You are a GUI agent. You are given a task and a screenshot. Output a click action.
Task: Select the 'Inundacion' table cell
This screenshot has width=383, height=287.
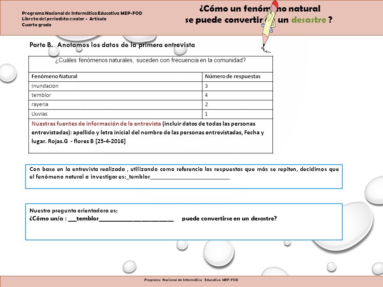[x=115, y=86]
